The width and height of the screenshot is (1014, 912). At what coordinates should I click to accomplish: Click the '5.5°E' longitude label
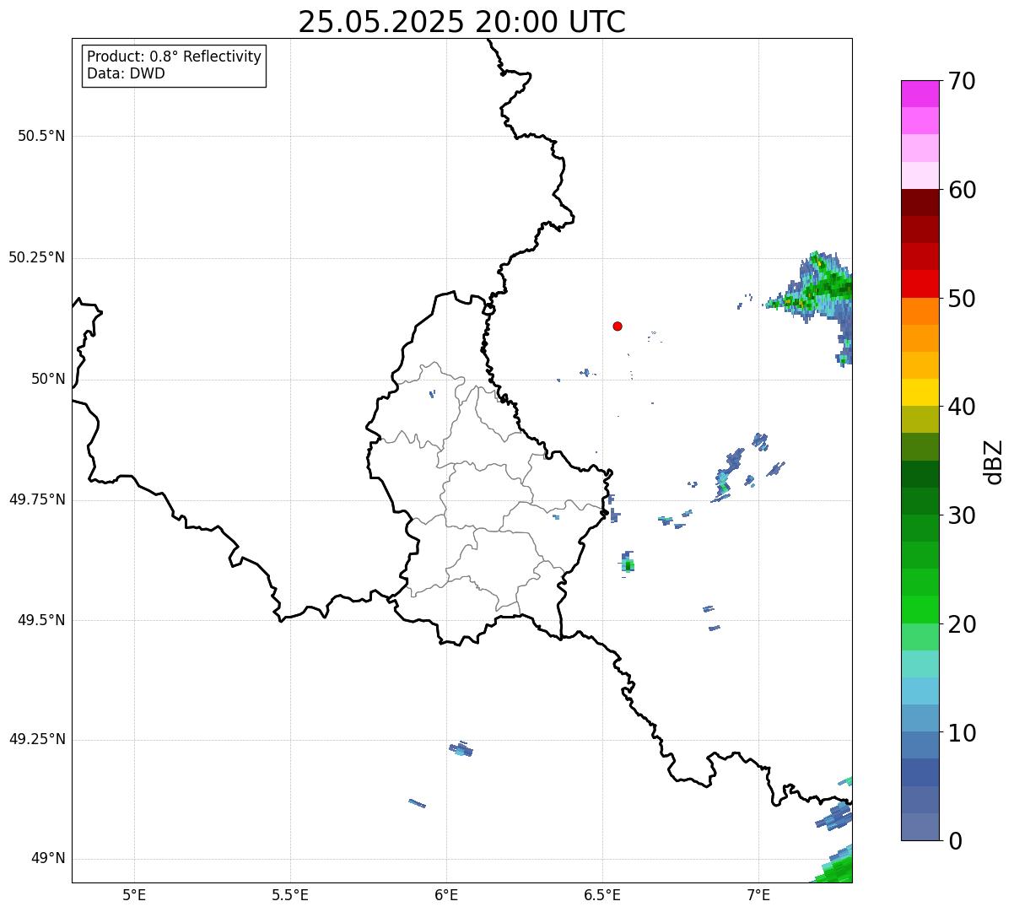[x=290, y=895]
